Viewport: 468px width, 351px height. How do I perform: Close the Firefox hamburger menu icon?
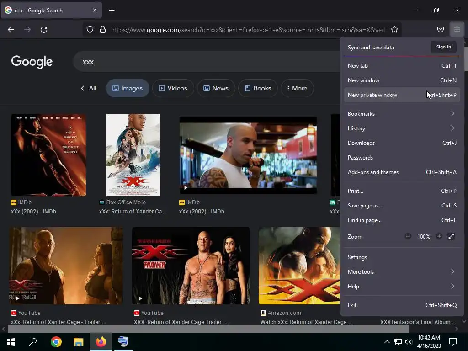pos(457,29)
